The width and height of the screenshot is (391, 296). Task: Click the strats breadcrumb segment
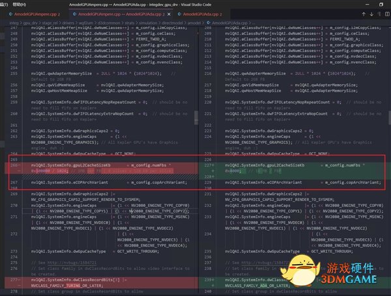pyautogui.click(x=130, y=23)
